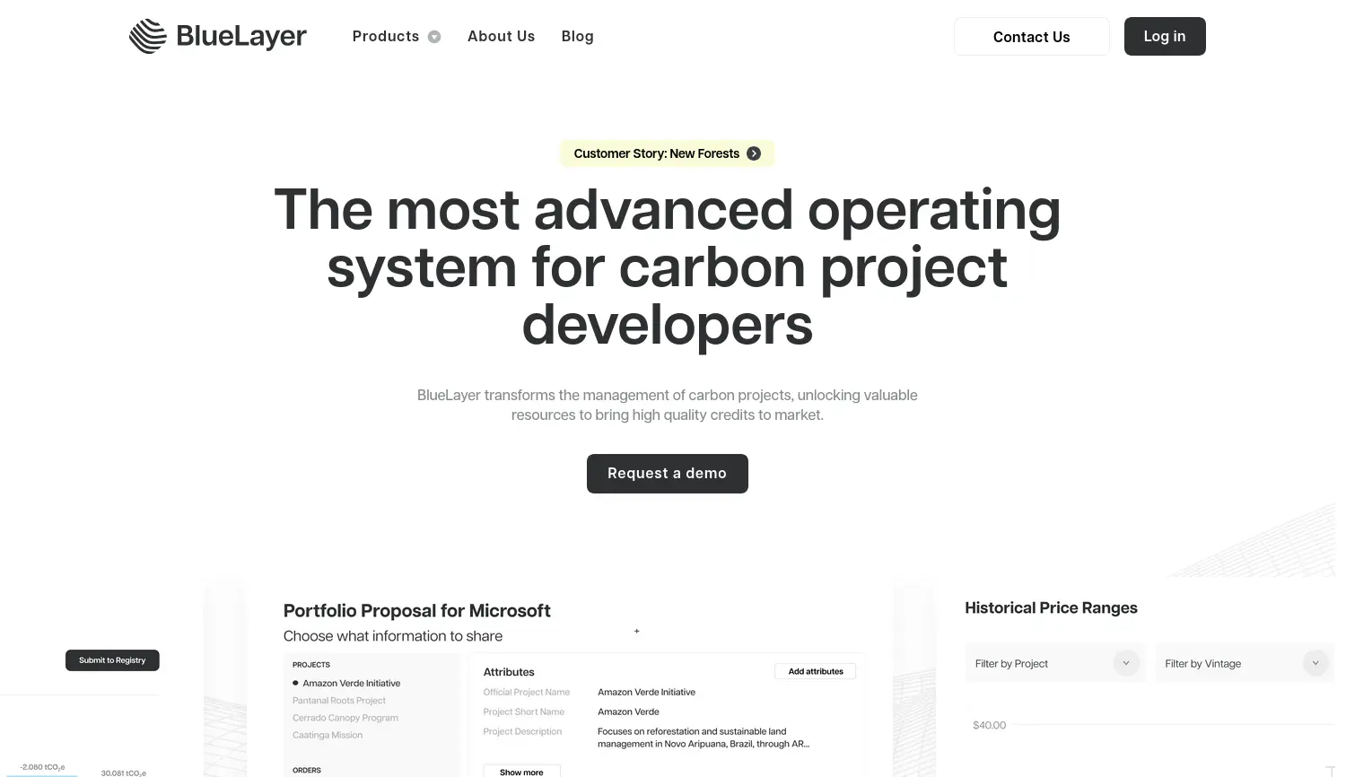Select Pantanal Roots Project in list
The height and width of the screenshot is (777, 1346).
338,701
